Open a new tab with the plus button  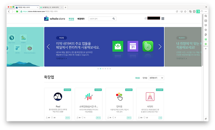point(65,7)
